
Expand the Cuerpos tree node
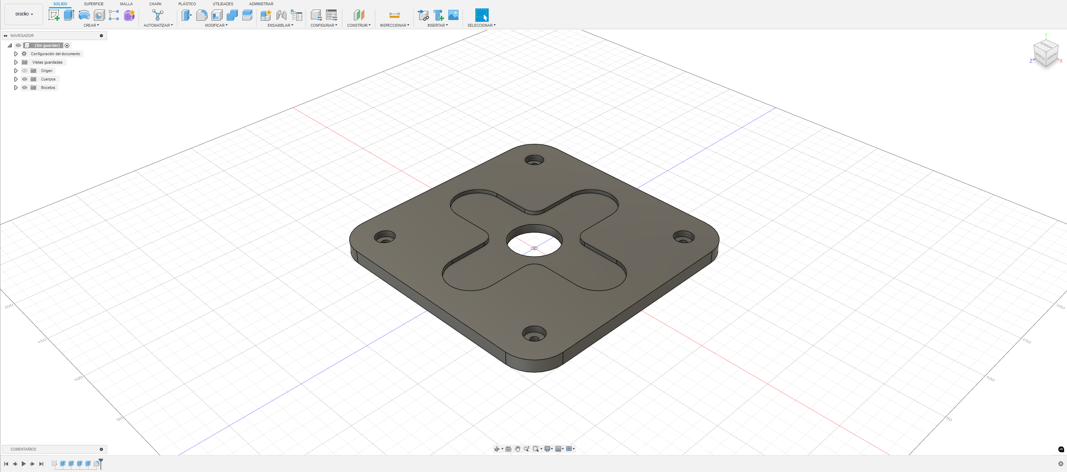point(16,79)
